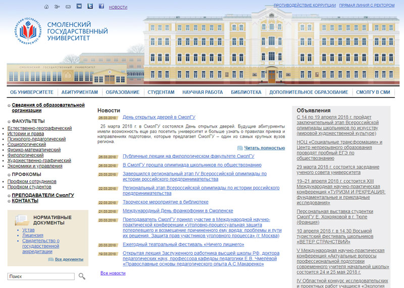The width and height of the screenshot is (404, 288).
Task: Open Физико-математический faculty link
Action: pos(34,150)
